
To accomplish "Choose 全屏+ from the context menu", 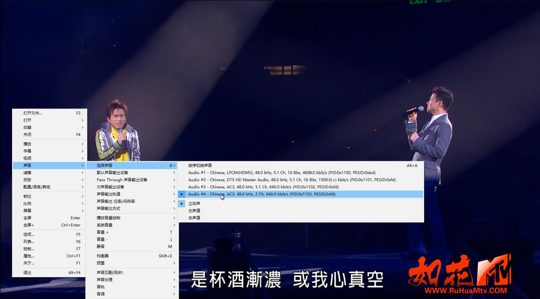I will pyautogui.click(x=49, y=225).
